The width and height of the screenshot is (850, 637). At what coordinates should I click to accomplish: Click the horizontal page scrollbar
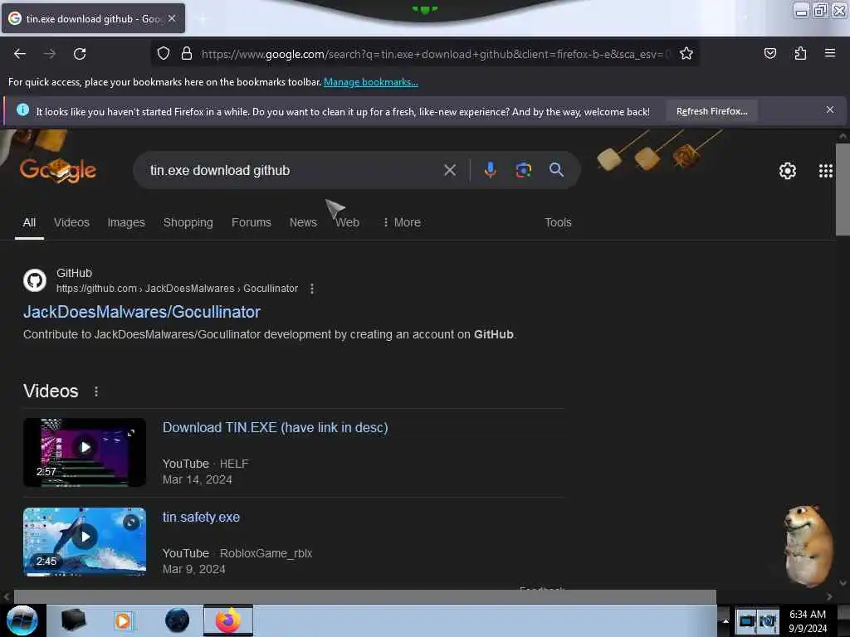(x=365, y=596)
